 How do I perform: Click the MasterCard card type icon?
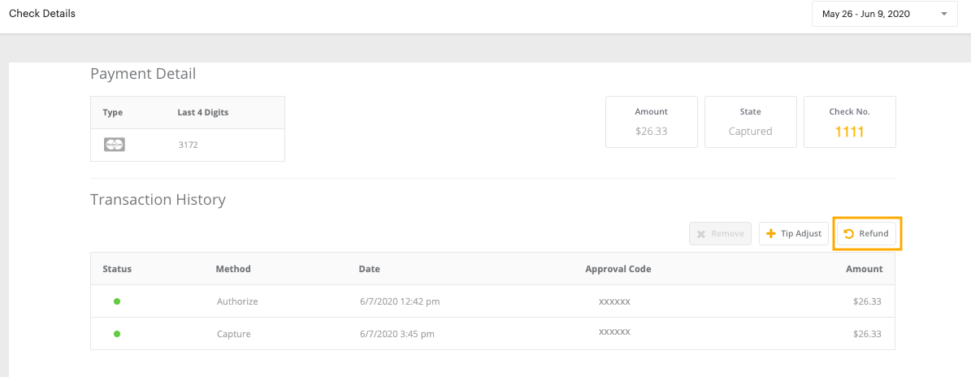pos(115,145)
